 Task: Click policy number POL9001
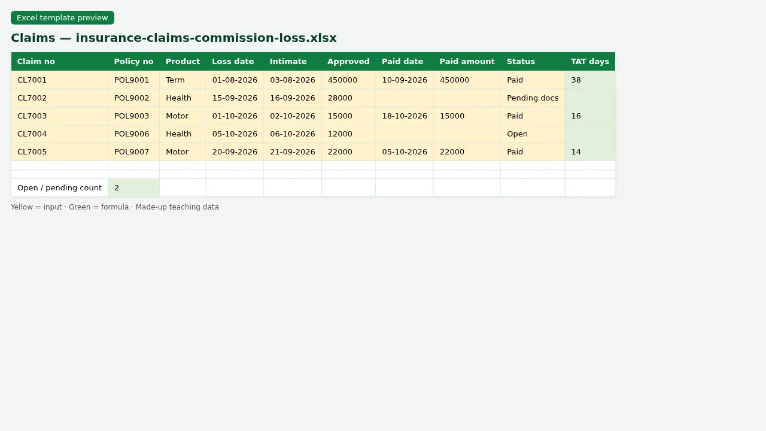tap(133, 80)
